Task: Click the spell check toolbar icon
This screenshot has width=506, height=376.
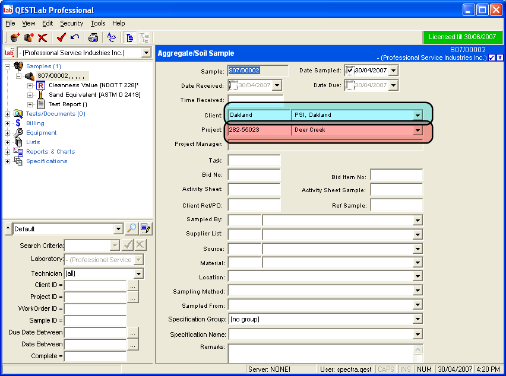Action: 111,37
